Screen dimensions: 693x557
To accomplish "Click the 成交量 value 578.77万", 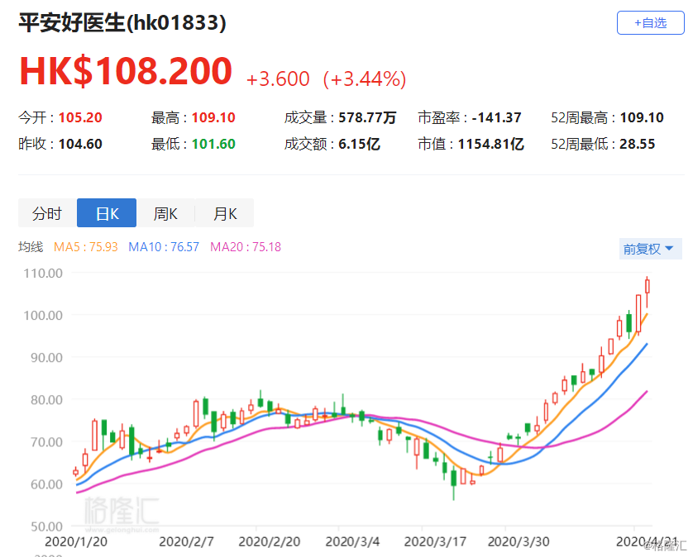I will click(x=367, y=117).
